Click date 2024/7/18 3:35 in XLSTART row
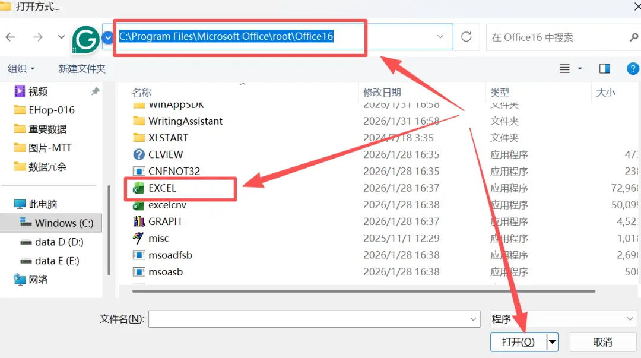641x358 pixels. pos(399,138)
